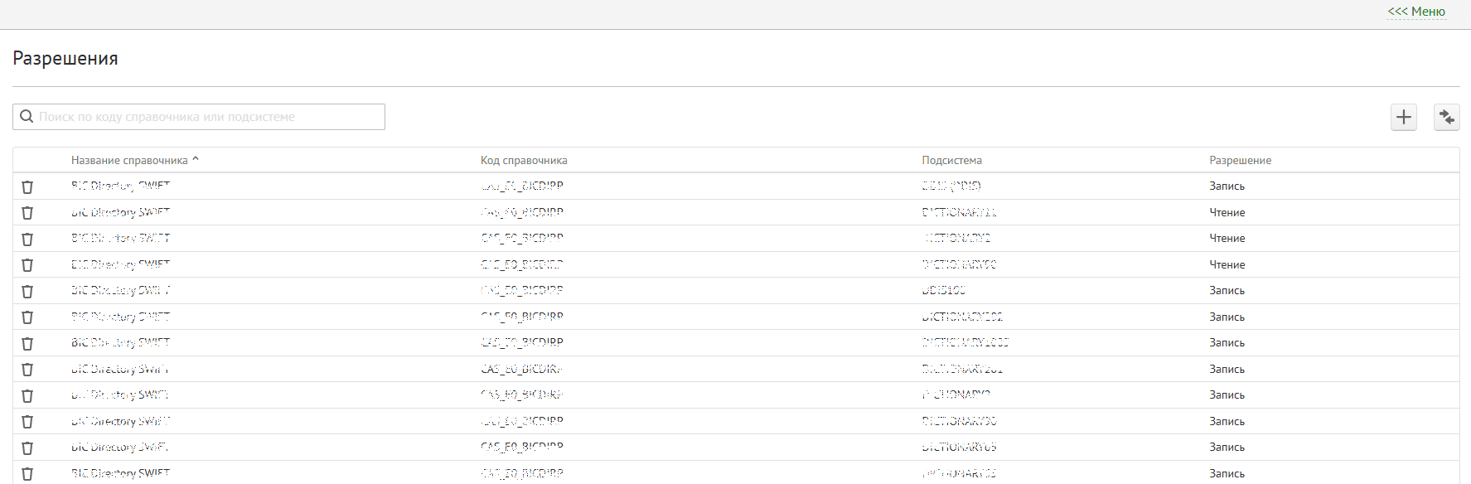Focus the directory code search field

coord(207,117)
